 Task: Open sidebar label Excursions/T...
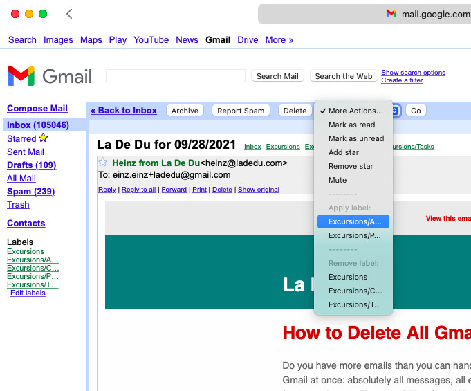coord(33,284)
